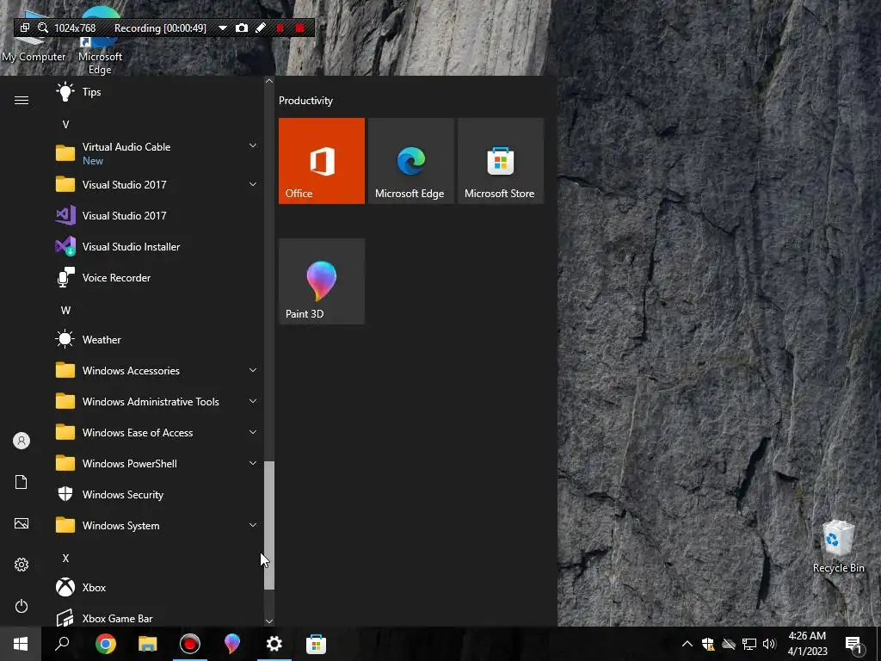Open the Microsoft Edge tile

[x=410, y=161]
